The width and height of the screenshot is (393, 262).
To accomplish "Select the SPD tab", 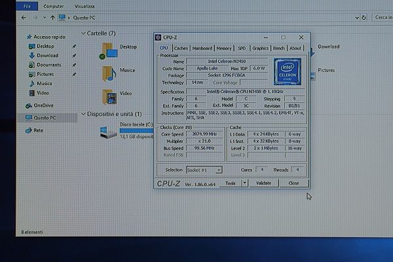I will click(x=242, y=48).
